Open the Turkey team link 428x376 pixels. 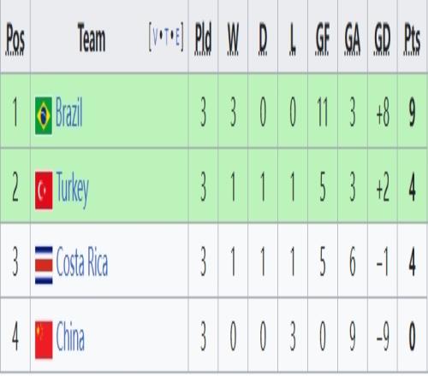(x=73, y=189)
